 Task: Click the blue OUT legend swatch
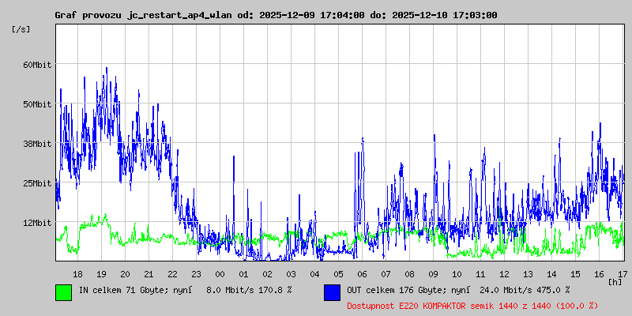(332, 292)
